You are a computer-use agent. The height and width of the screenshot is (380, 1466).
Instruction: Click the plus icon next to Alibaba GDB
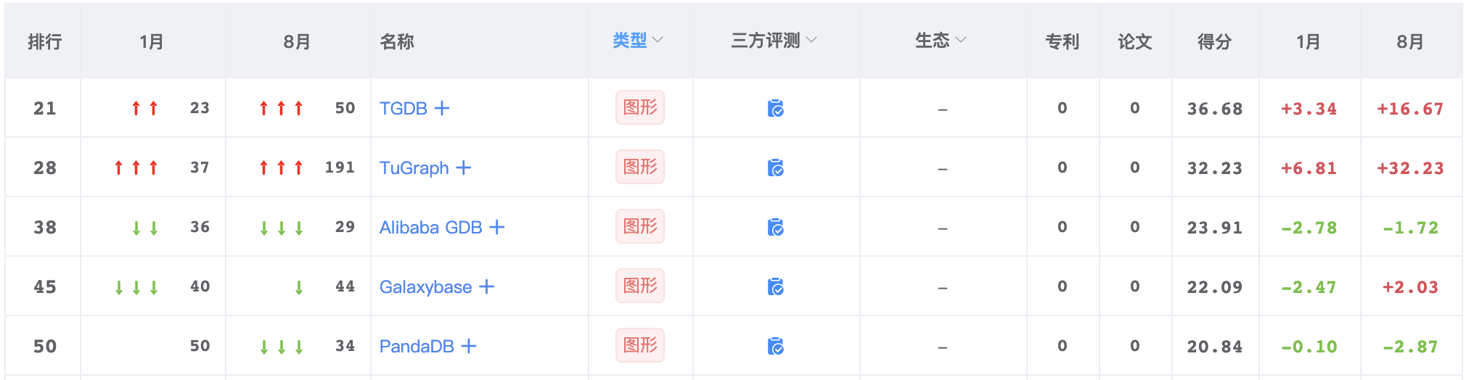click(497, 227)
